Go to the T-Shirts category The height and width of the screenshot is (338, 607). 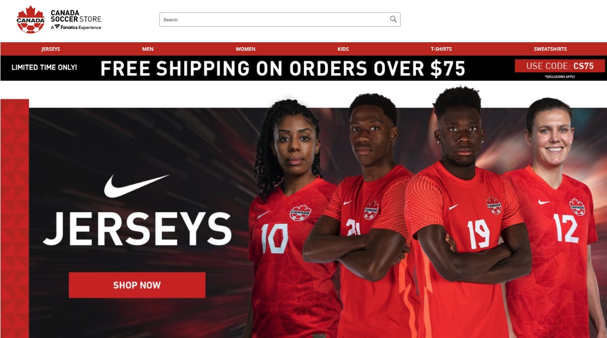click(x=441, y=49)
